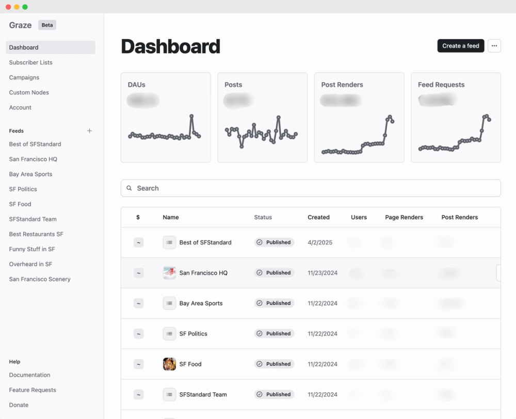Open Best Restaurants SF feed in sidebar
Screen dimensions: 516x419
coord(36,234)
